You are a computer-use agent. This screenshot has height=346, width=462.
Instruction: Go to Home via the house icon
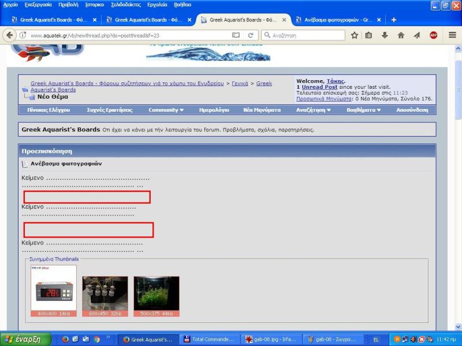tap(401, 35)
